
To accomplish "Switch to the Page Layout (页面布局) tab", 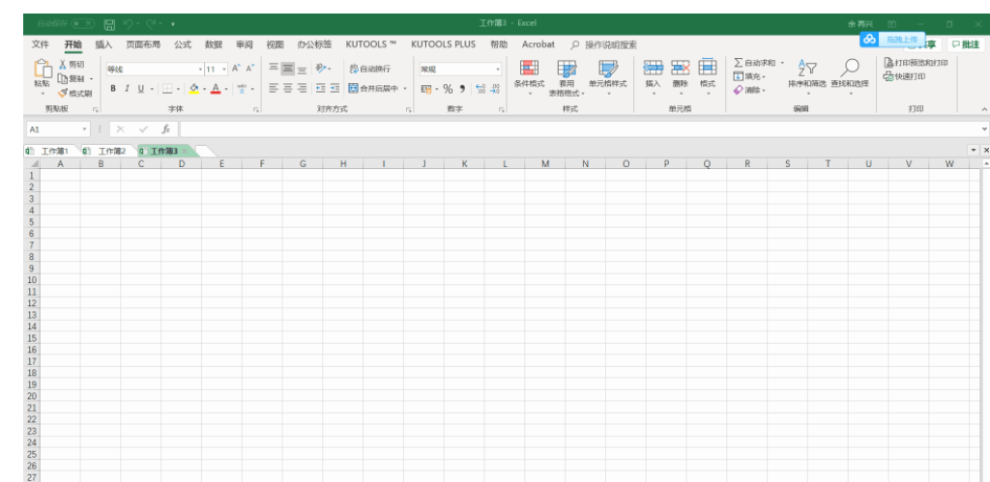I will [x=143, y=44].
